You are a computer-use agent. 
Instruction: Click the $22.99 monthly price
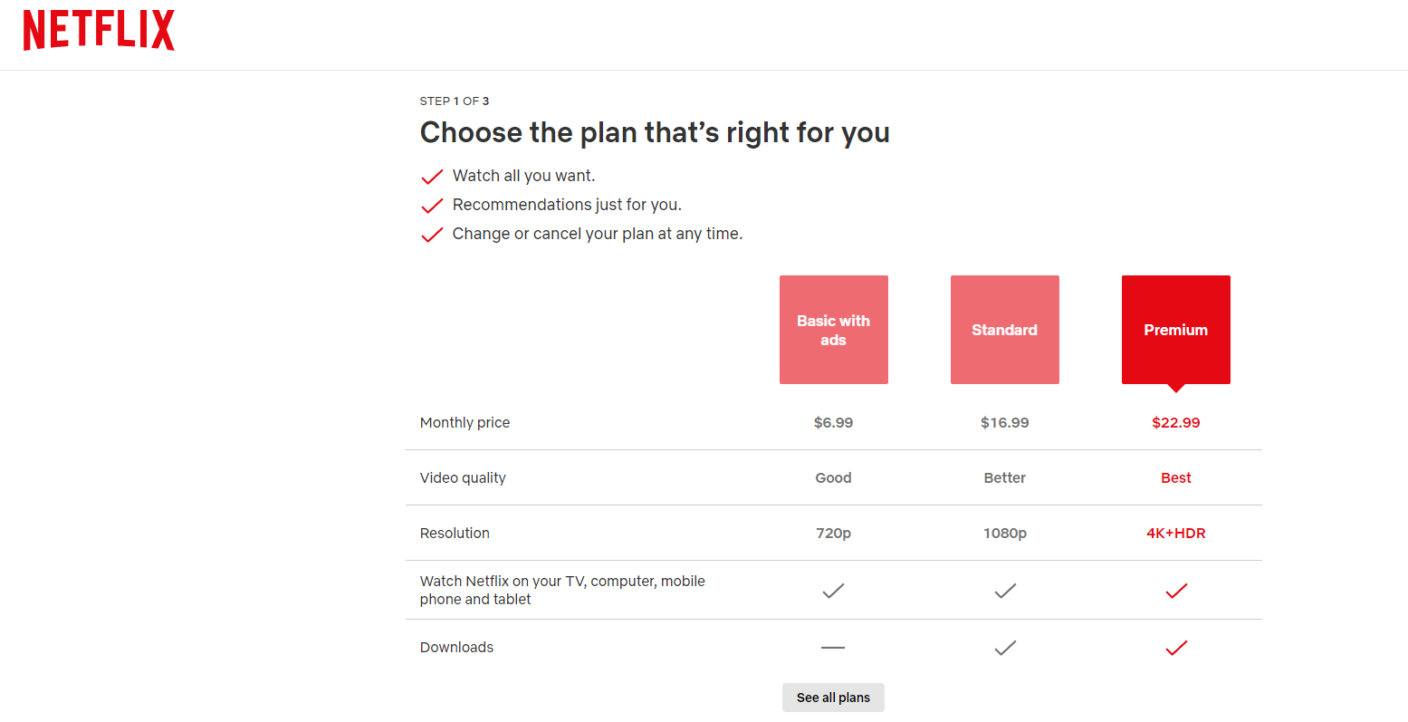click(1175, 422)
